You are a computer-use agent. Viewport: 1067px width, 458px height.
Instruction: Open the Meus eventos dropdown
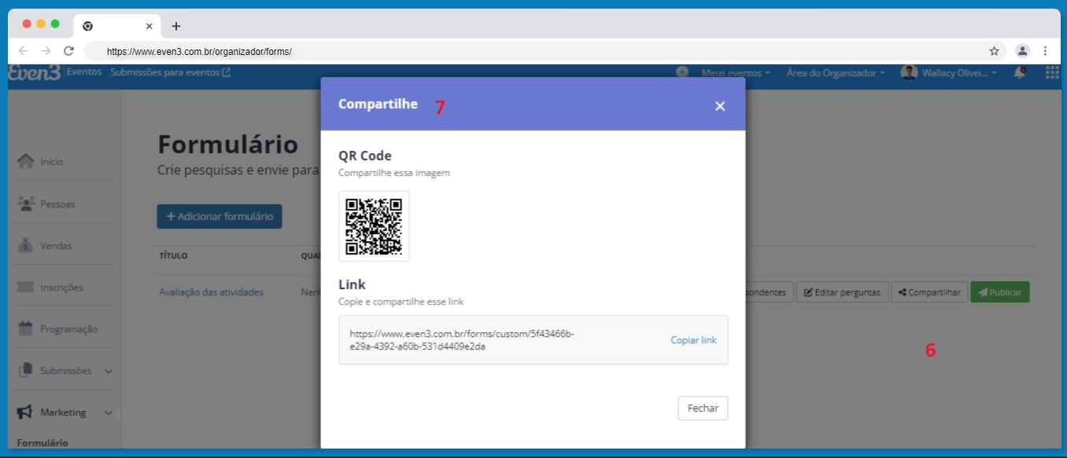[x=736, y=73]
